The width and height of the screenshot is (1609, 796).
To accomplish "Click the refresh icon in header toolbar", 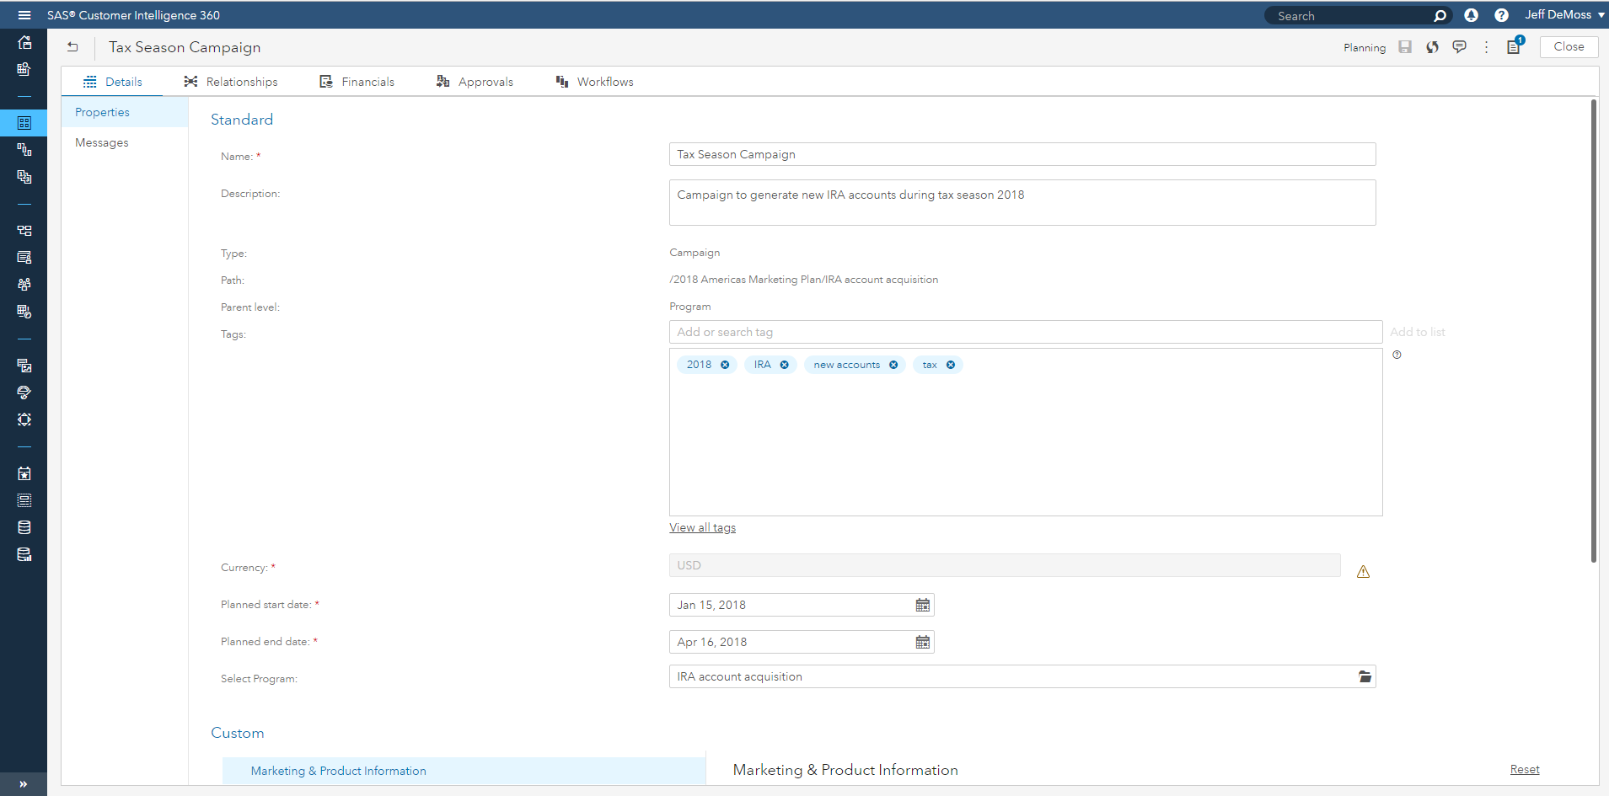I will point(1432,47).
